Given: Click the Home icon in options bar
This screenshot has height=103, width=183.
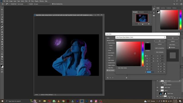Looking at the screenshot, I should coord(3,4).
